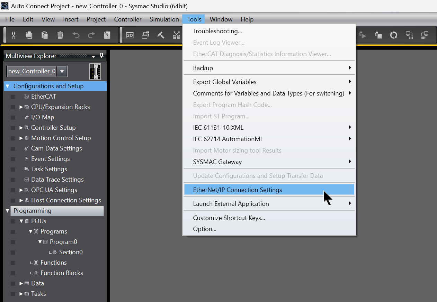Open the Window menu

221,19
